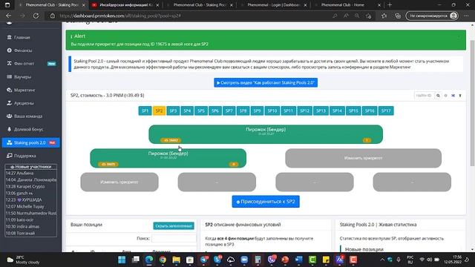Select the SP2 pool tab
The width and height of the screenshot is (475, 267).
[x=159, y=111]
